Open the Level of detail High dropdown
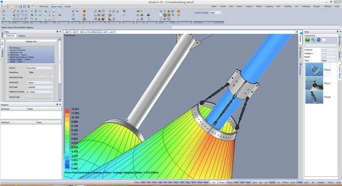This screenshot has width=342, height=186. pyautogui.click(x=215, y=13)
